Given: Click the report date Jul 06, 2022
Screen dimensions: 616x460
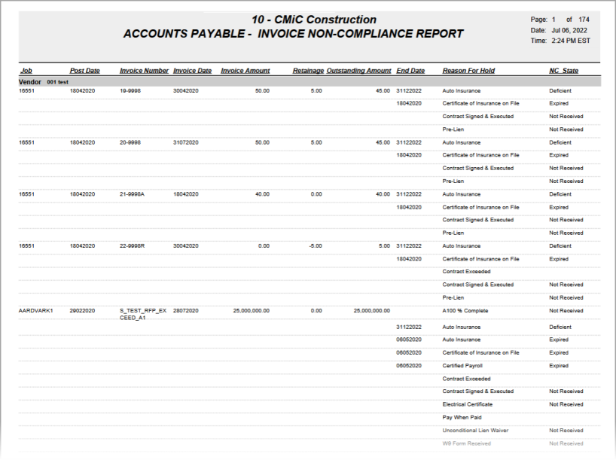Looking at the screenshot, I should [569, 30].
